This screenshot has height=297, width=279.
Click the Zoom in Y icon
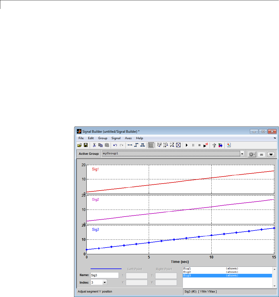pos(166,145)
